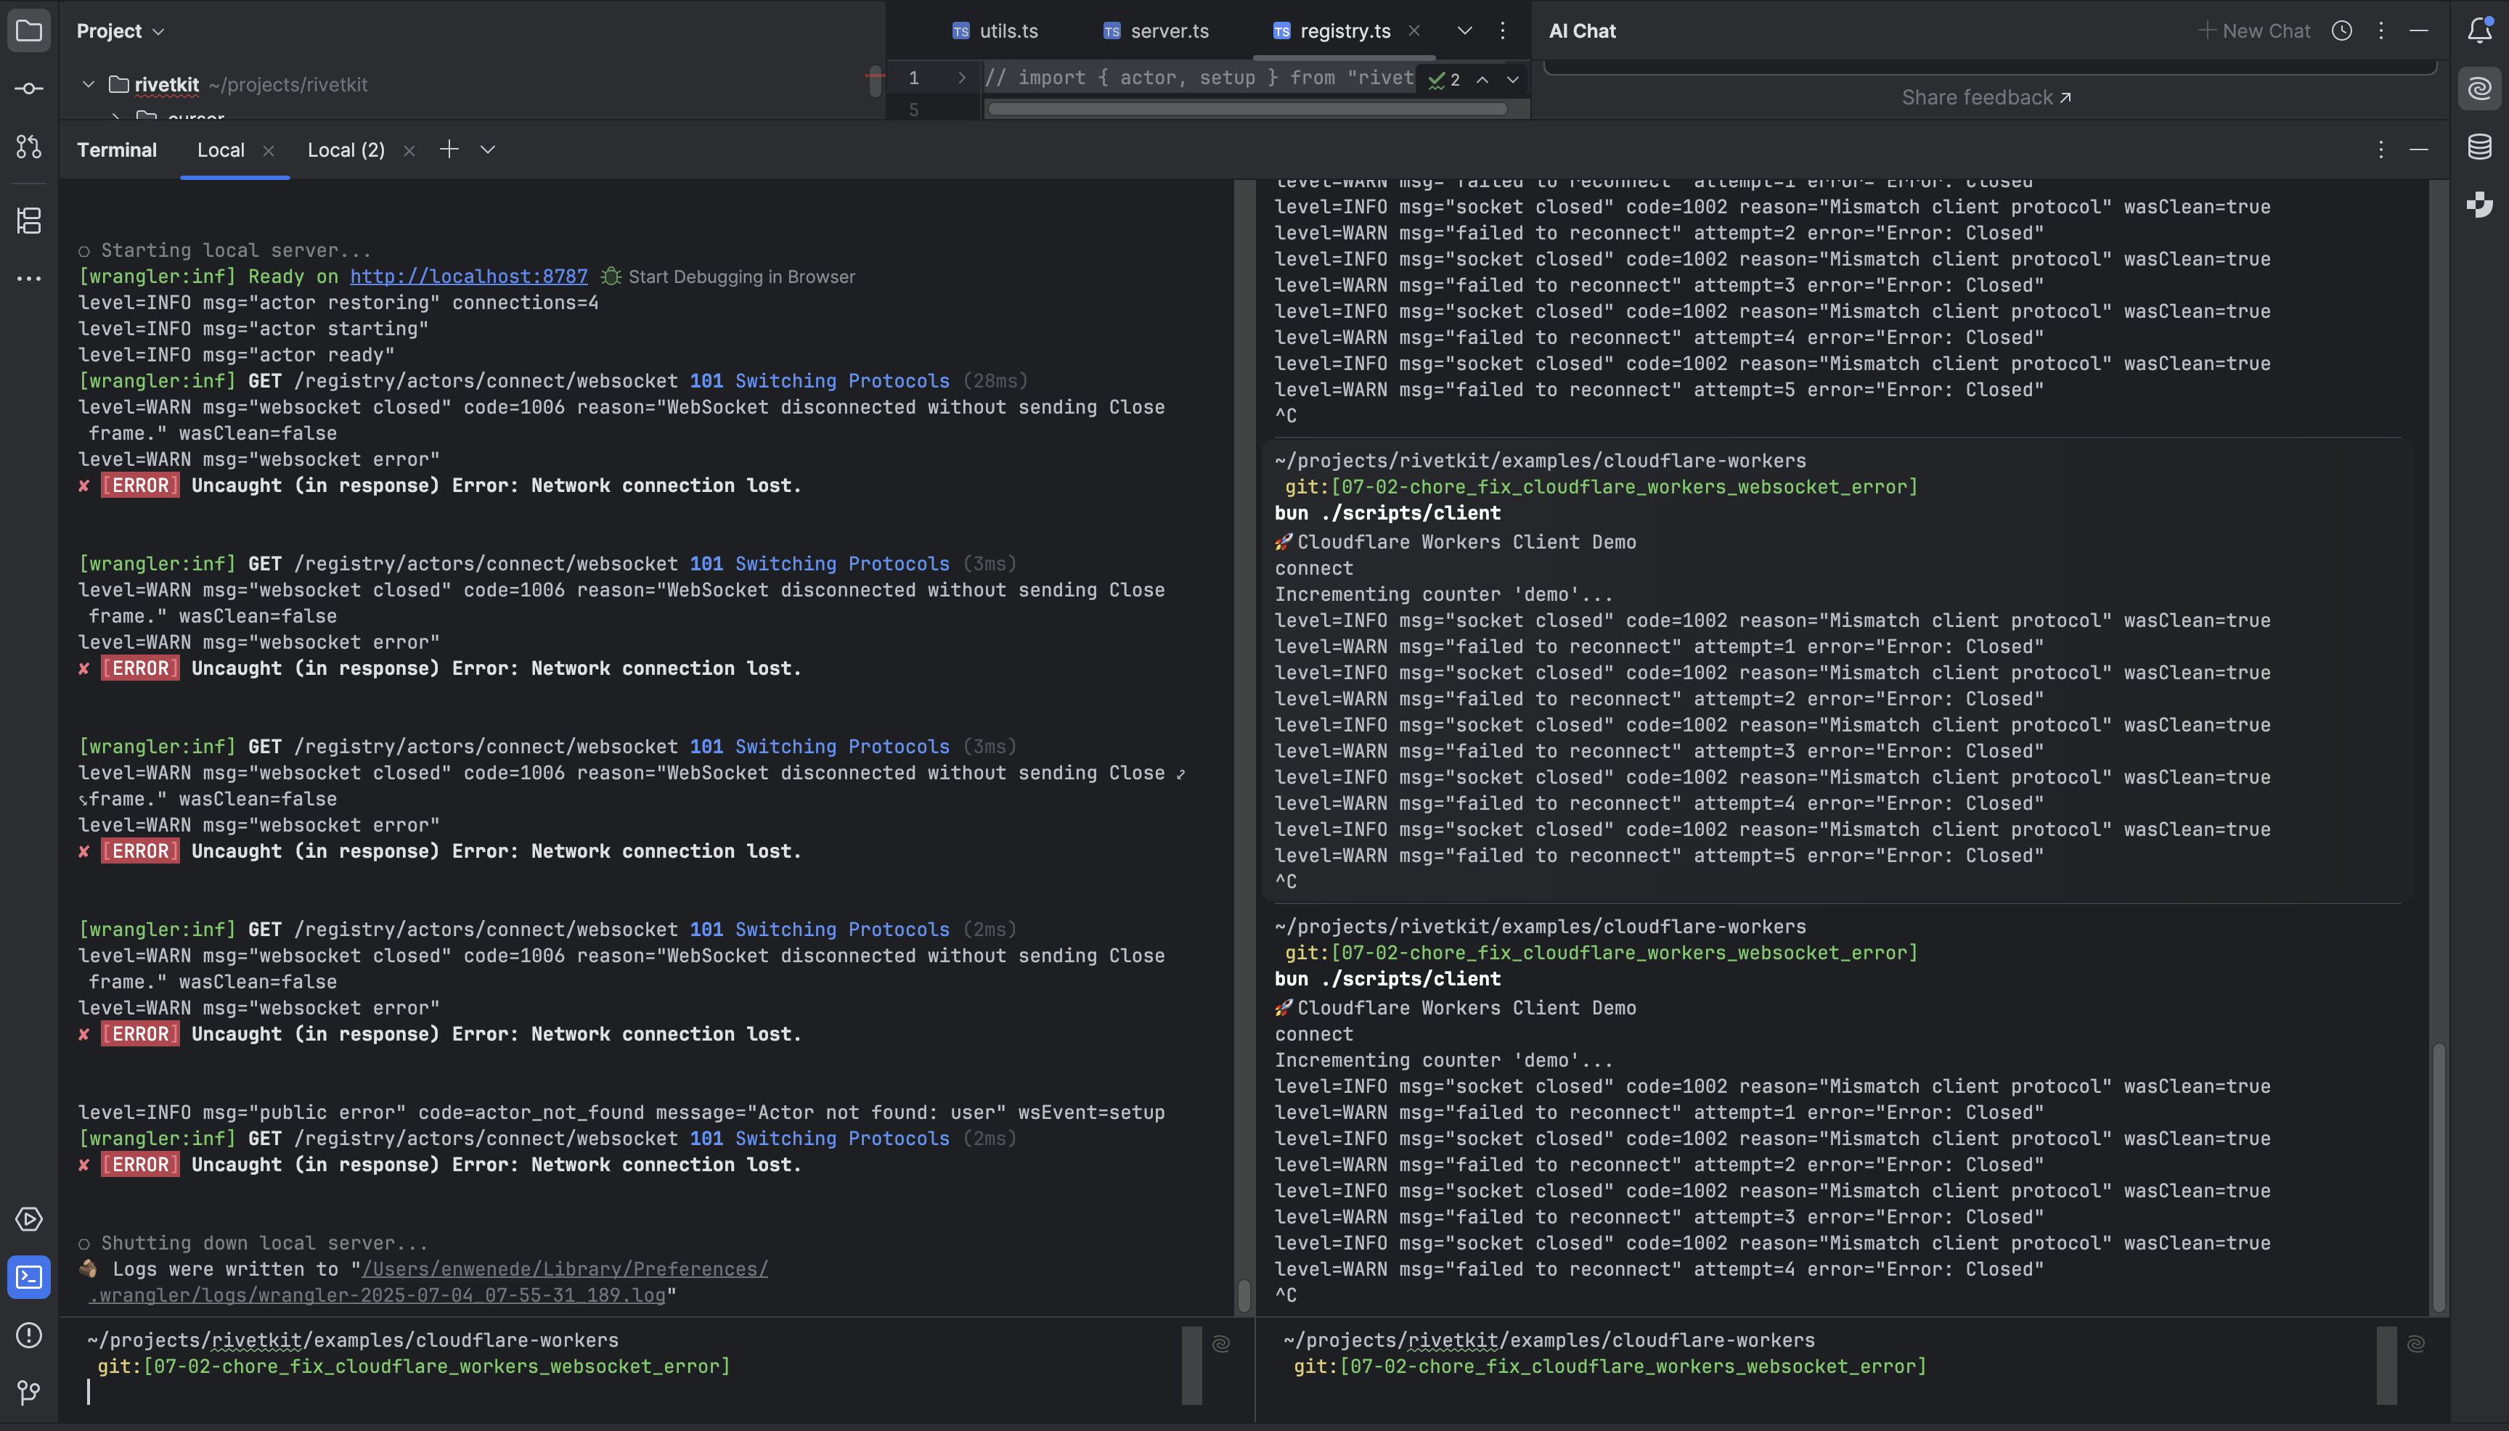
Task: Add a new terminal session with plus icon
Action: click(449, 149)
